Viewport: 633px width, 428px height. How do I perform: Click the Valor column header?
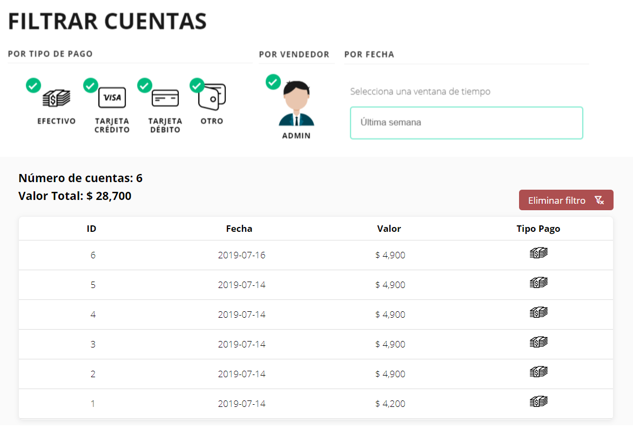pos(389,229)
